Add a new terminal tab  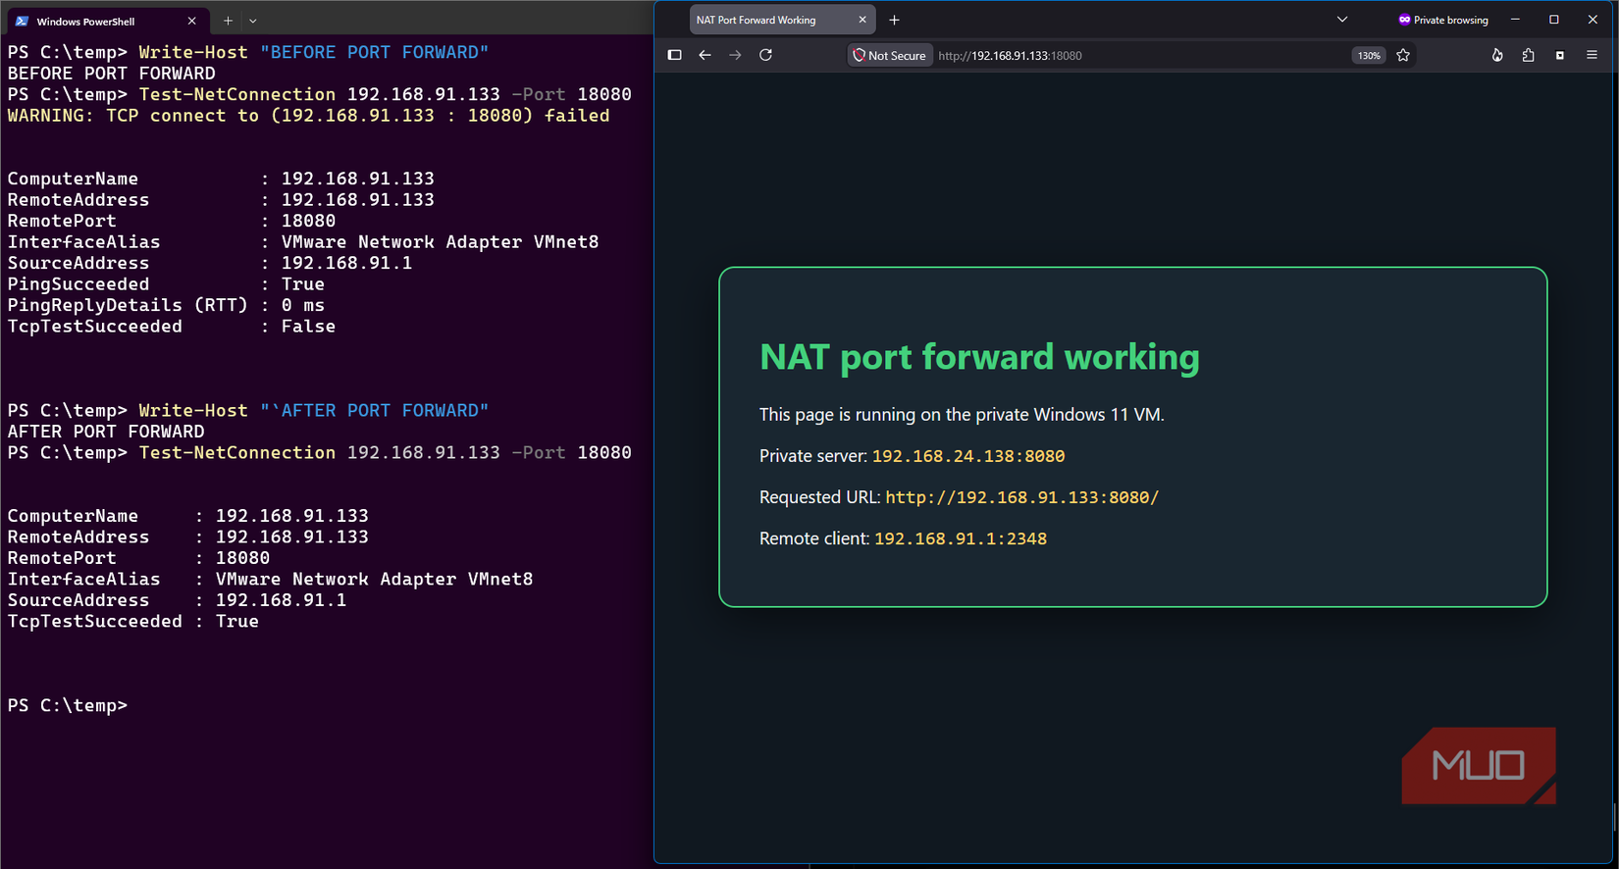tap(228, 21)
